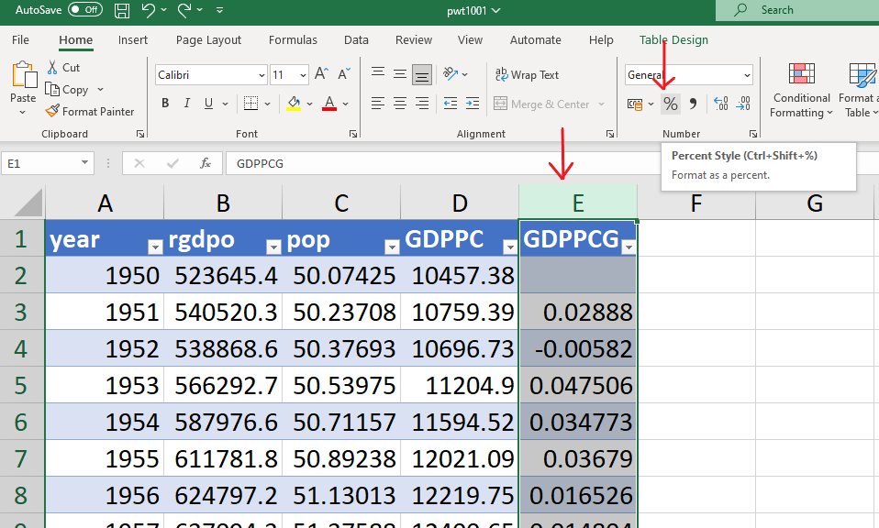
Task: Click the Format Painter brush icon
Action: coord(53,112)
